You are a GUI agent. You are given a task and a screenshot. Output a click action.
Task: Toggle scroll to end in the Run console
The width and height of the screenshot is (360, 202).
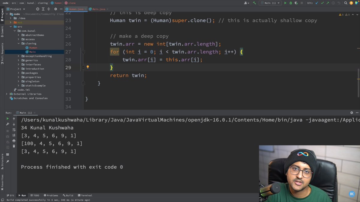coord(14,135)
